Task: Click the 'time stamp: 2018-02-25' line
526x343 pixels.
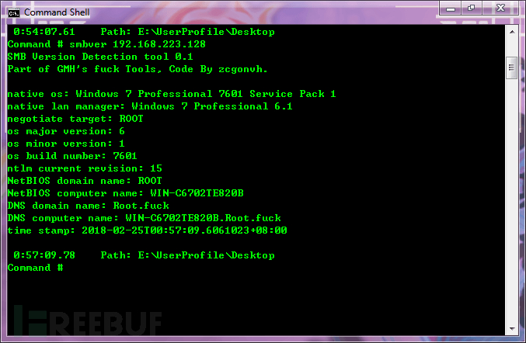Action: coord(148,230)
